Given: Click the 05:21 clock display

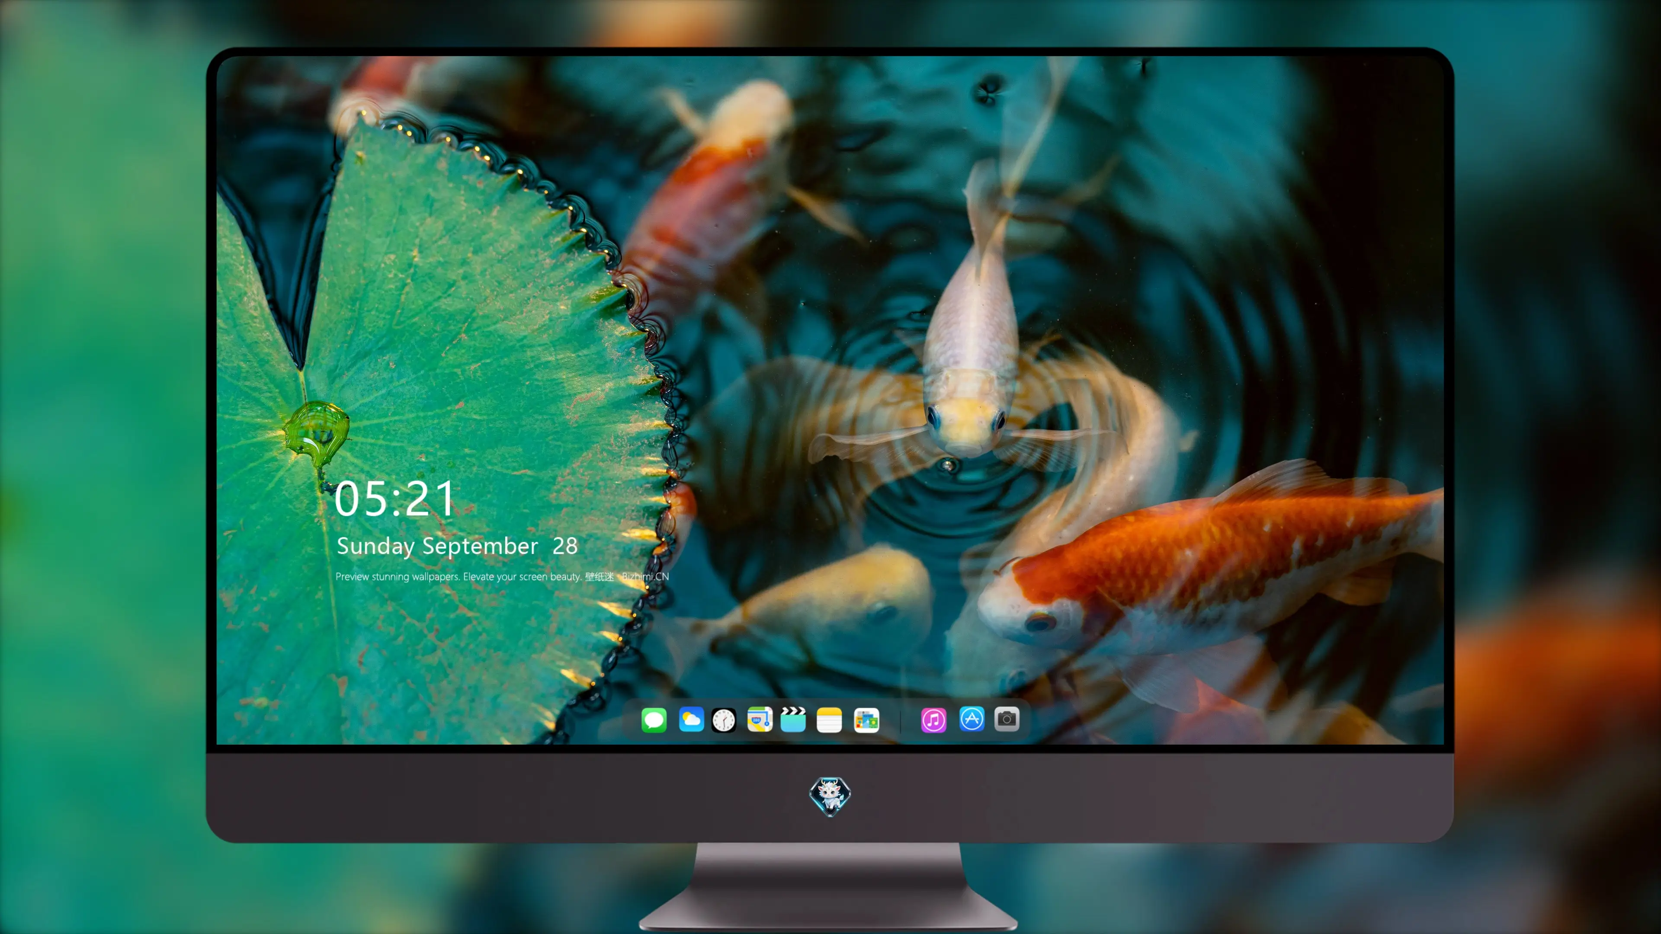Looking at the screenshot, I should [394, 499].
